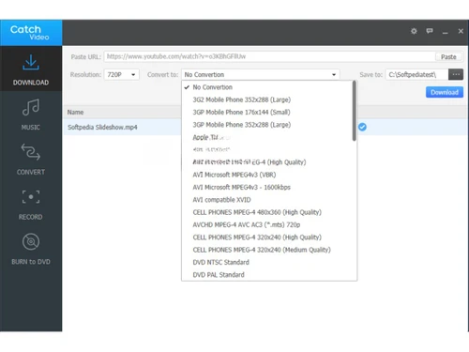Open the Resolution 720P dropdown
The width and height of the screenshot is (469, 352).
tap(121, 74)
